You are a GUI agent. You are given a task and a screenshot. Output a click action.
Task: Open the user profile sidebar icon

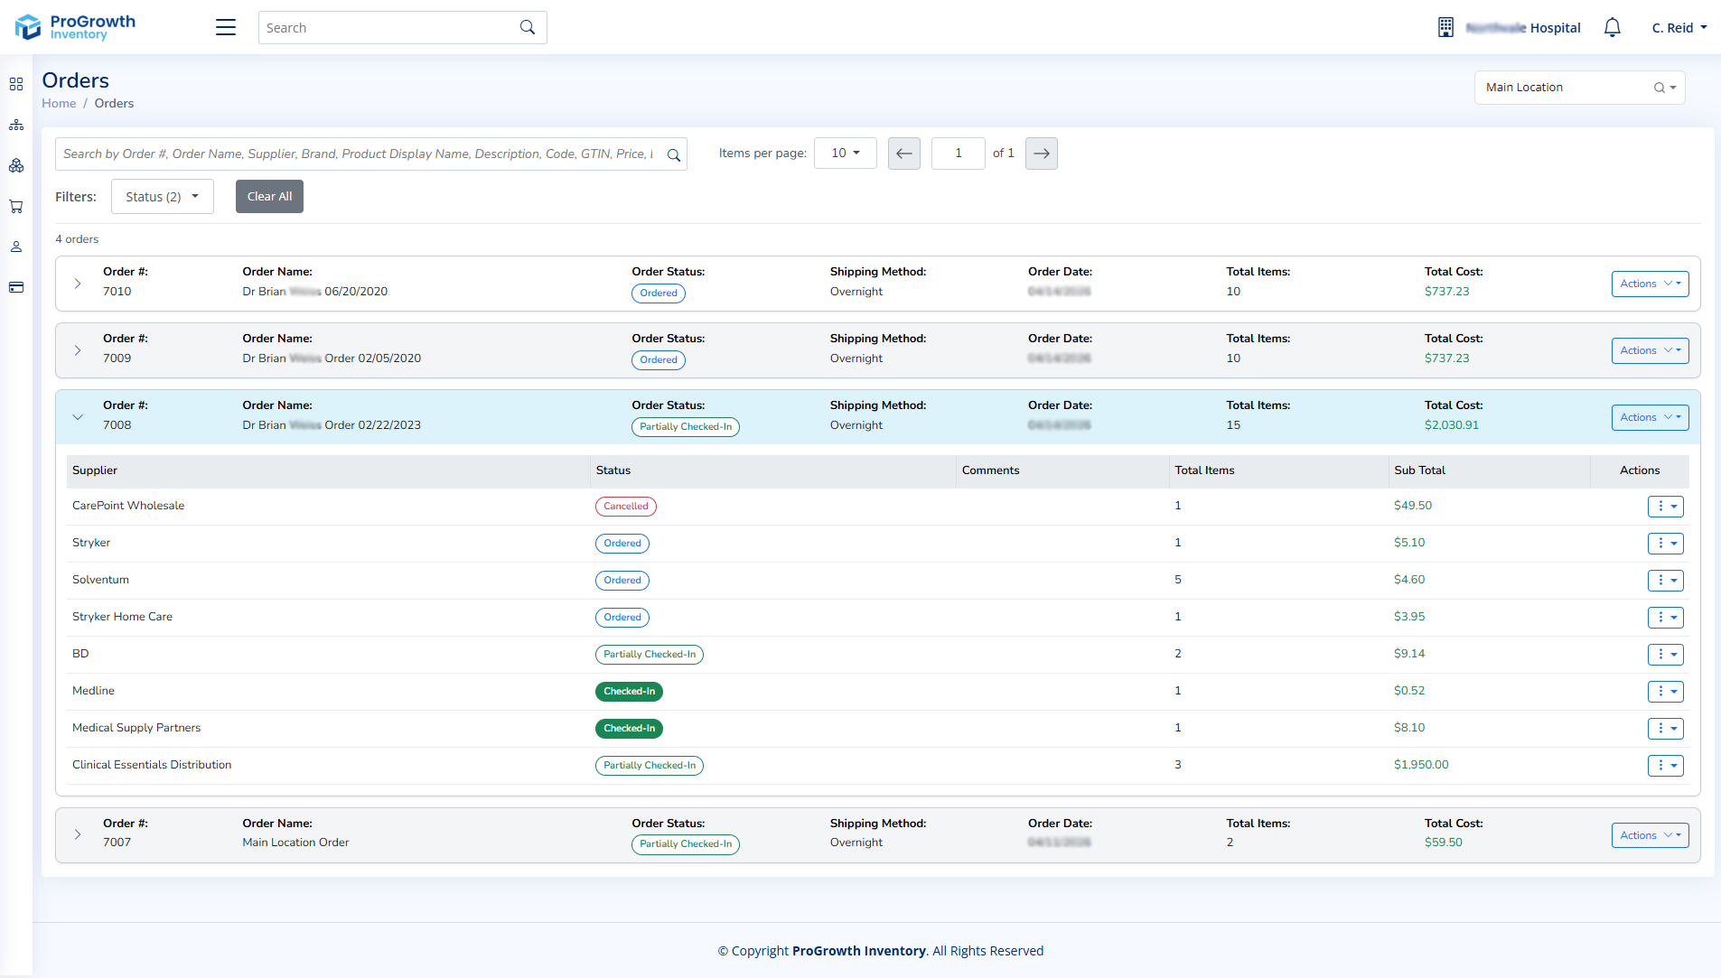[x=16, y=247]
